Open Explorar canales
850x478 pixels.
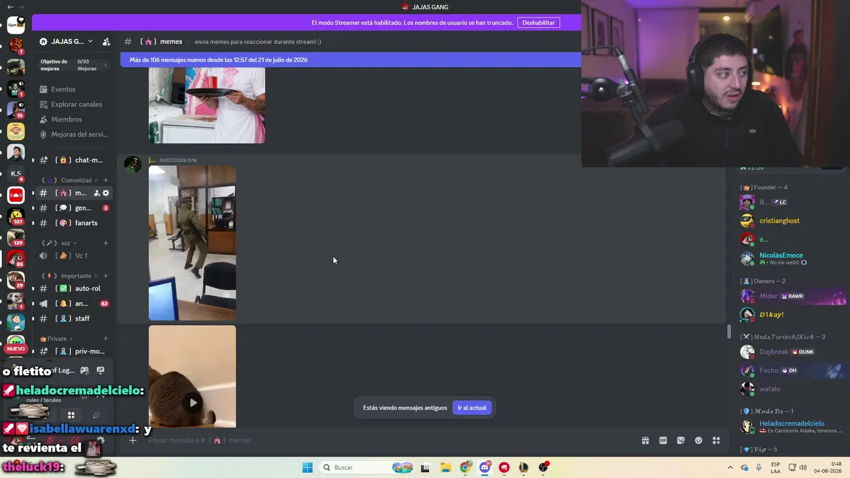(72, 104)
